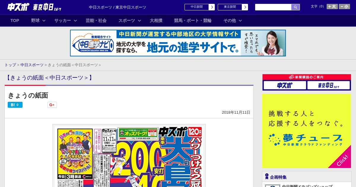
Task: Open the 夢チューブ crowdfunding ad
Action: click(306, 131)
